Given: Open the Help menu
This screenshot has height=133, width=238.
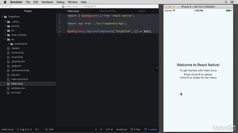Looking at the screenshot, I should coord(83,2).
